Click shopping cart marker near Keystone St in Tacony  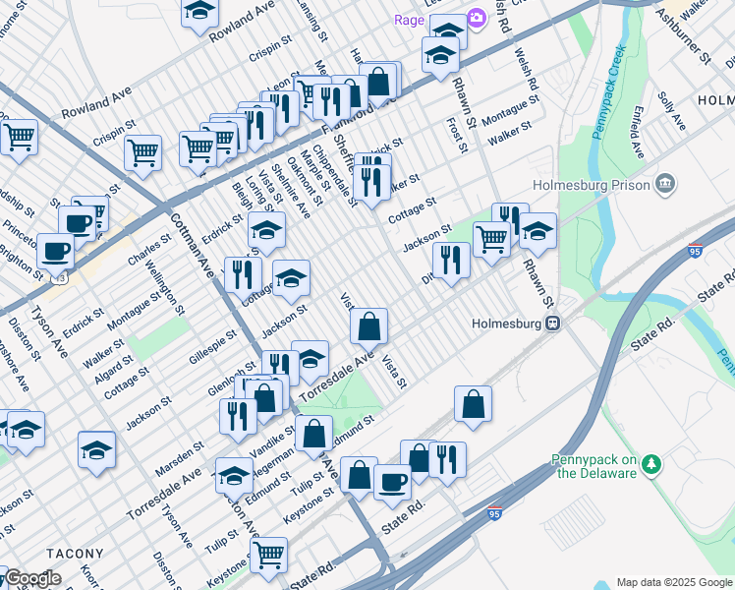268,556
